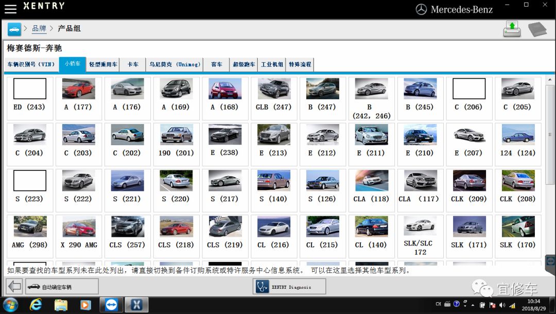The height and width of the screenshot is (314, 556).
Task: Choose the S (222) model
Action: click(x=78, y=190)
